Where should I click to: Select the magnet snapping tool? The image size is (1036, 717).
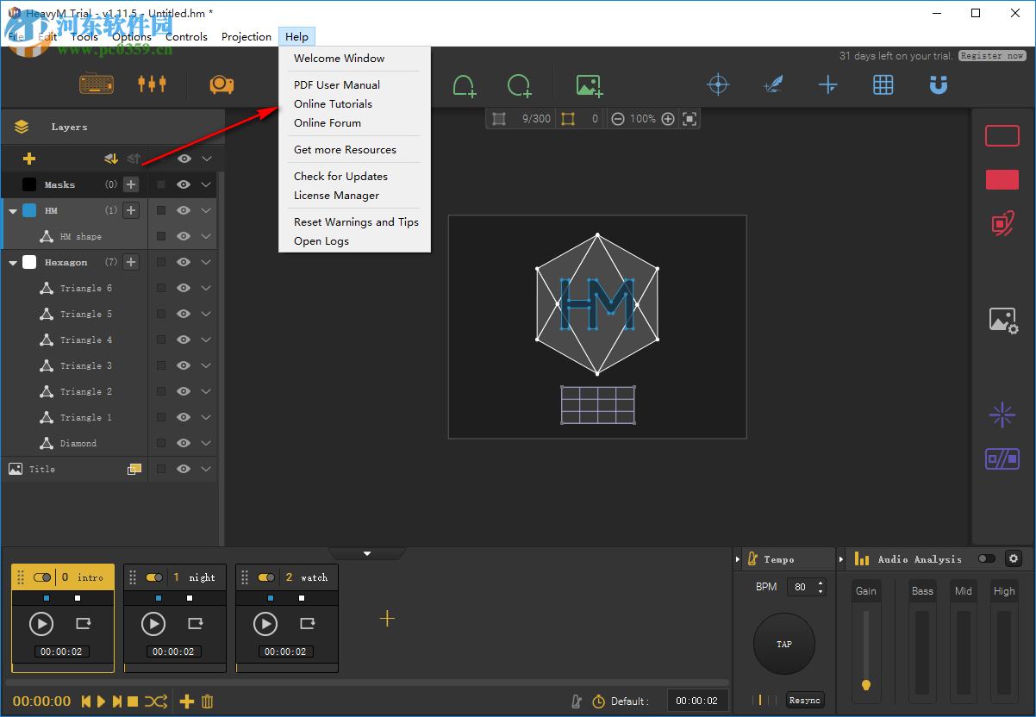(938, 84)
